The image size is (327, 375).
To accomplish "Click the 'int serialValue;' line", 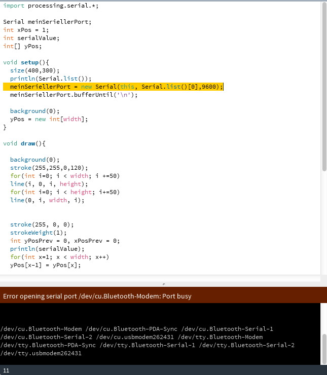I will 31,38.
